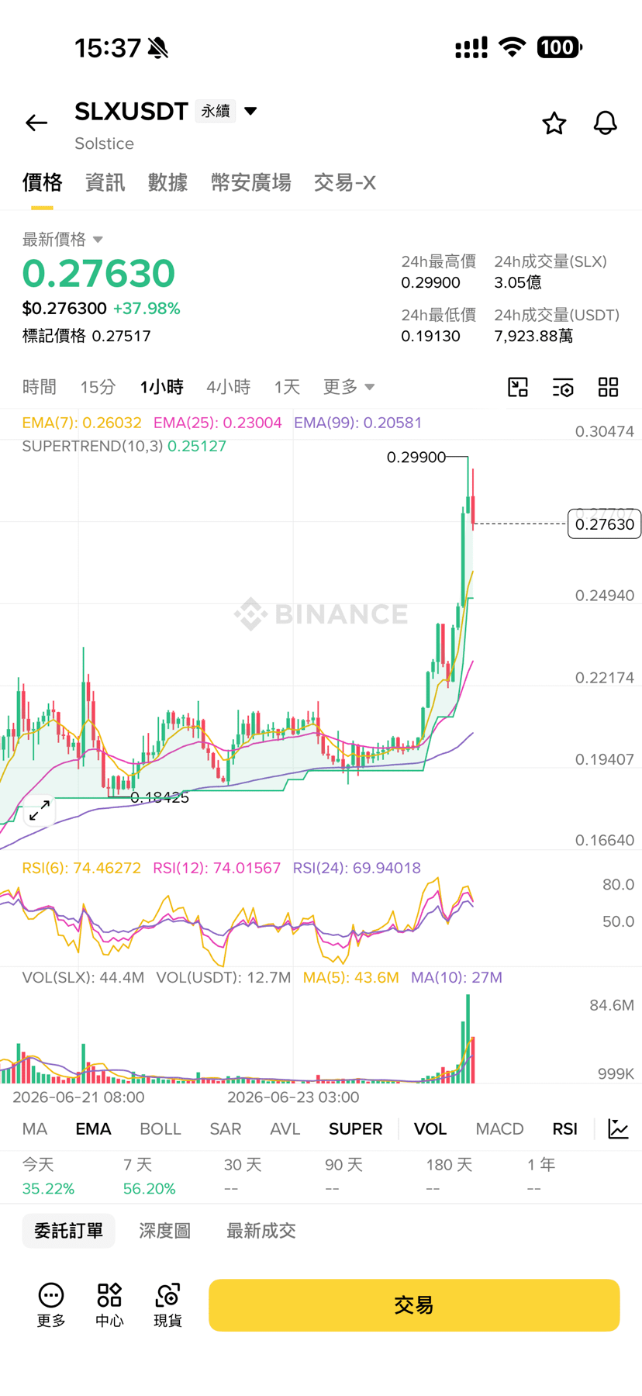Open the 委託訂單 order book tab
Screen dimensions: 642x1396
tap(69, 1231)
